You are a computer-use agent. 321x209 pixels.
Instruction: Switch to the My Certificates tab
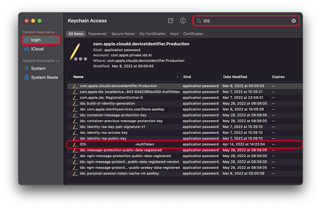[152, 34]
